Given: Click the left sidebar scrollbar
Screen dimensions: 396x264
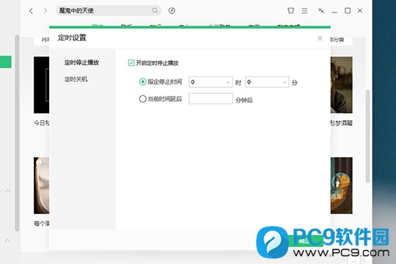Looking at the screenshot, I should (17, 133).
